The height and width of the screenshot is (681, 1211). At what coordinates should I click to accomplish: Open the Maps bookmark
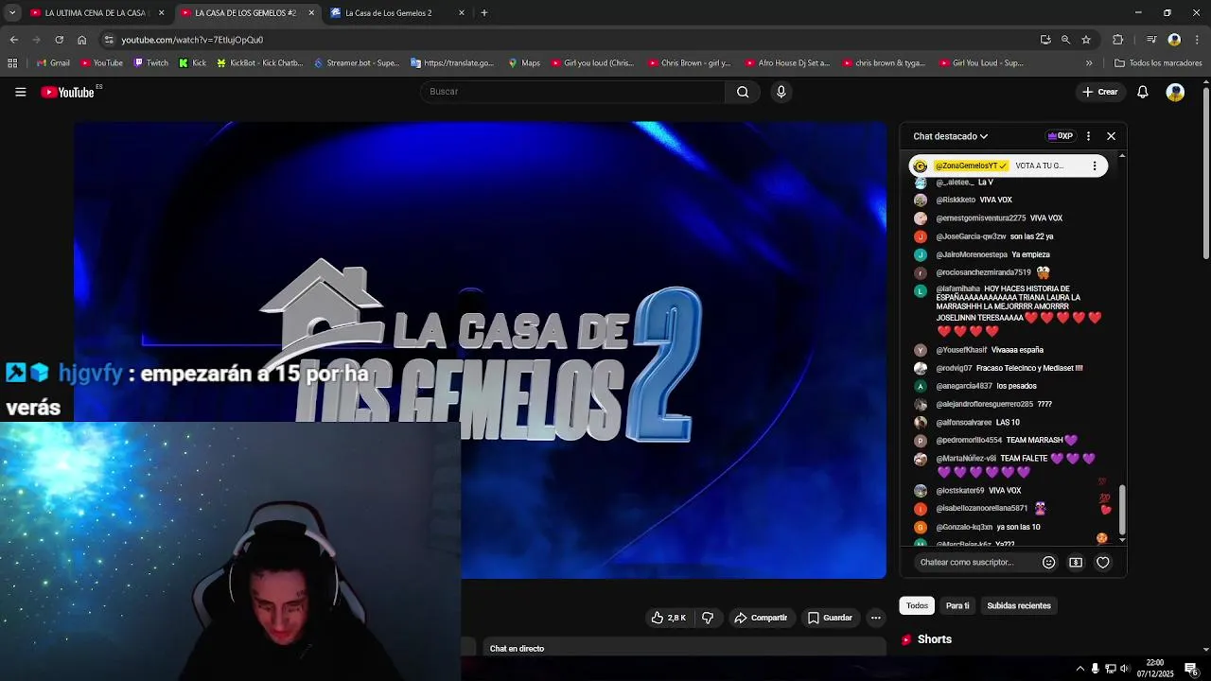click(524, 63)
